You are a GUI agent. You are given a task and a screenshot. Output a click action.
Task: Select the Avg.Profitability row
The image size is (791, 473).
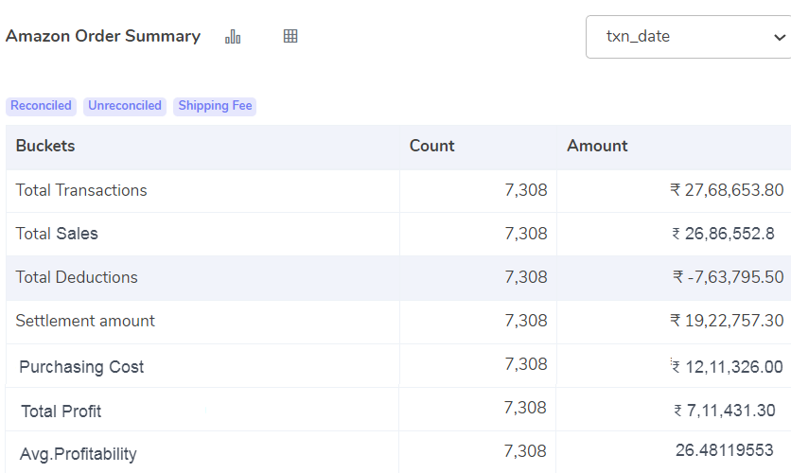398,452
